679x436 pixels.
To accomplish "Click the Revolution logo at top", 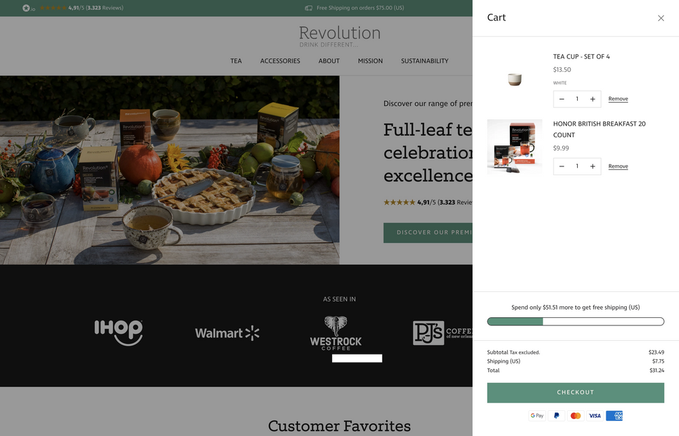I will [x=339, y=36].
